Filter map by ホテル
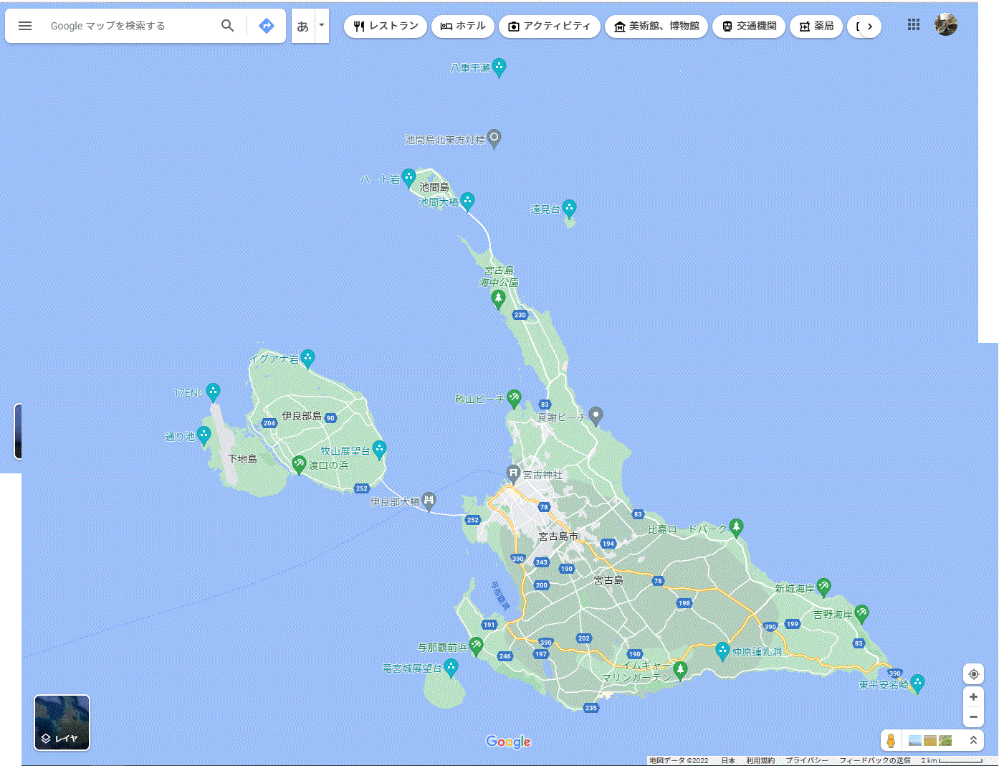Viewport: 999px width, 766px height. tap(463, 27)
